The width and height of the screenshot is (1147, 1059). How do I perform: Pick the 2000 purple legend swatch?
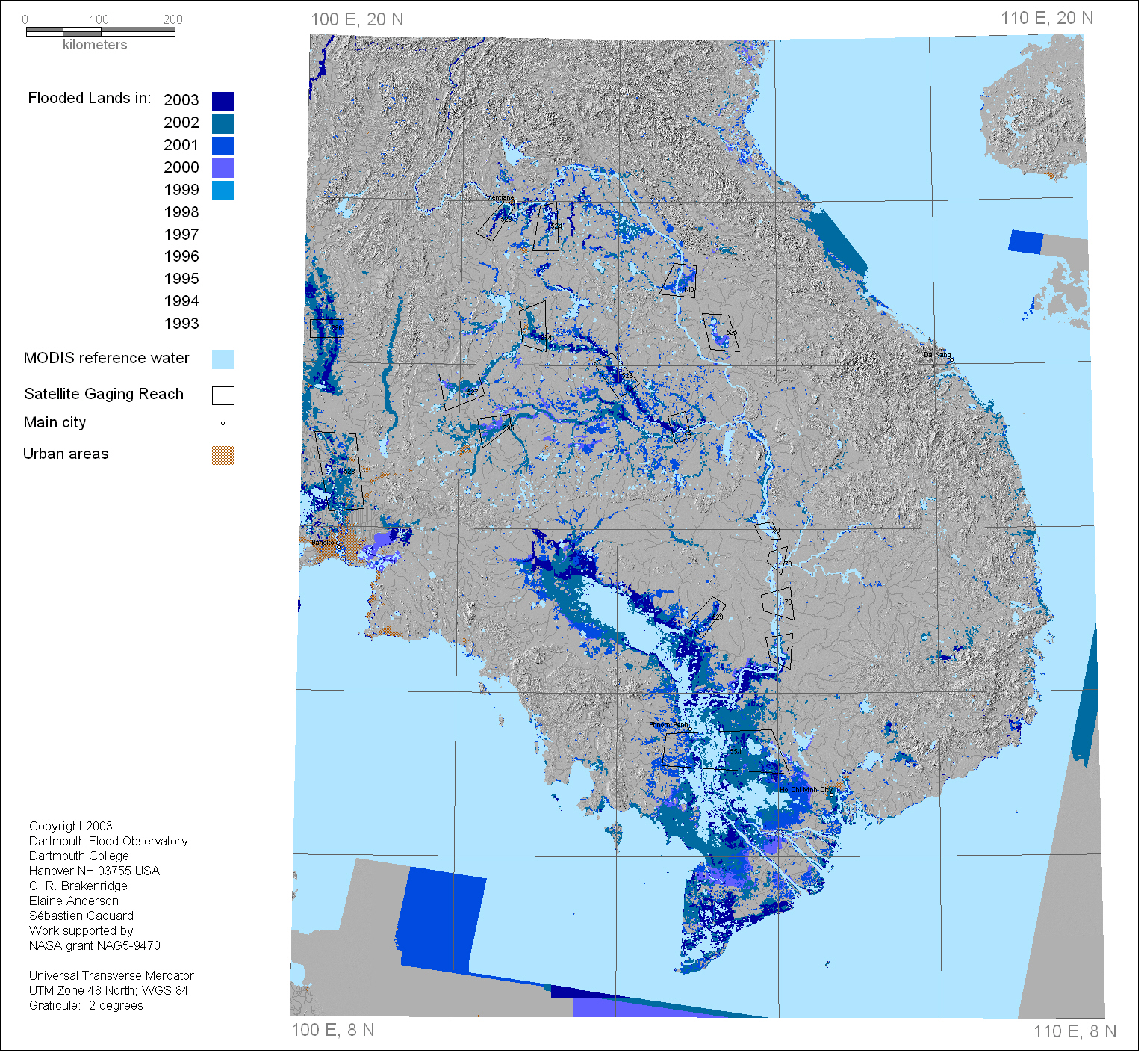tap(223, 168)
